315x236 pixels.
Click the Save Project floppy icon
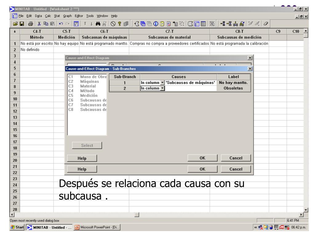(22, 24)
